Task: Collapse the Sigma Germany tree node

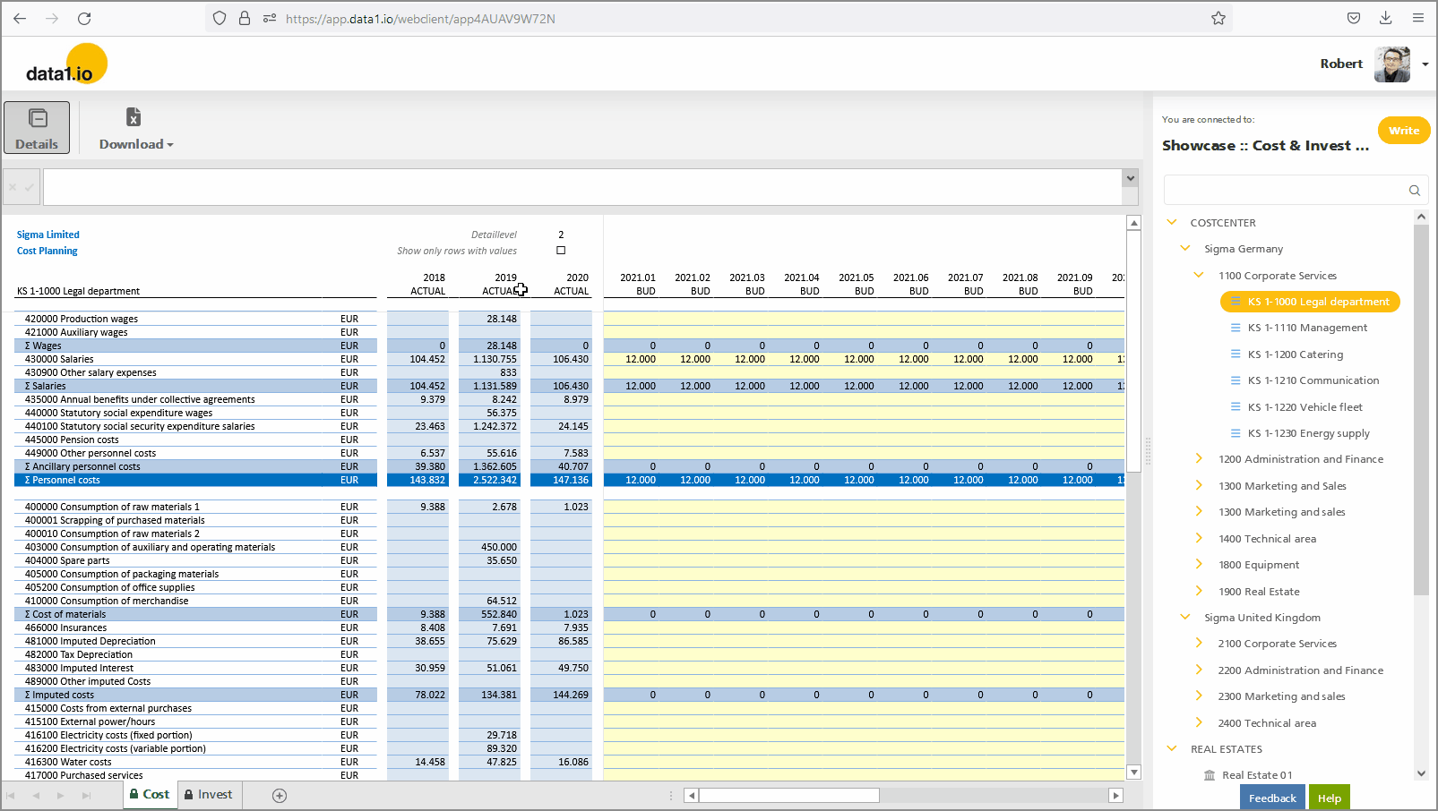Action: (1185, 248)
